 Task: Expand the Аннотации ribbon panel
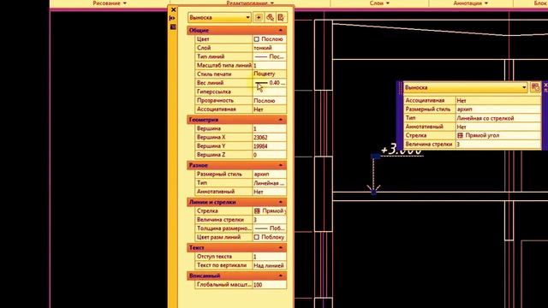tap(471, 3)
